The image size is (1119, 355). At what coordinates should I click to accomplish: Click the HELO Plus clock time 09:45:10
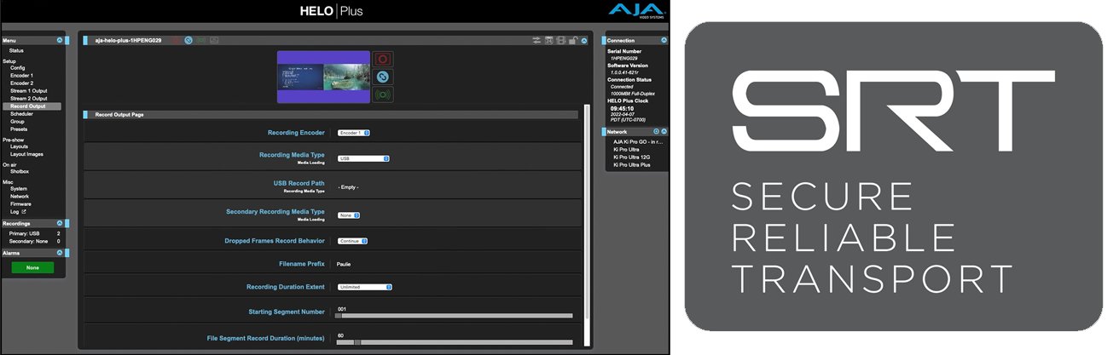point(622,109)
